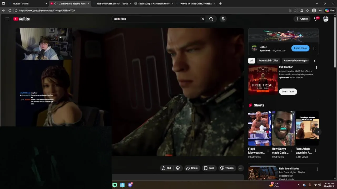
Task: Share this video
Action: coord(192,168)
